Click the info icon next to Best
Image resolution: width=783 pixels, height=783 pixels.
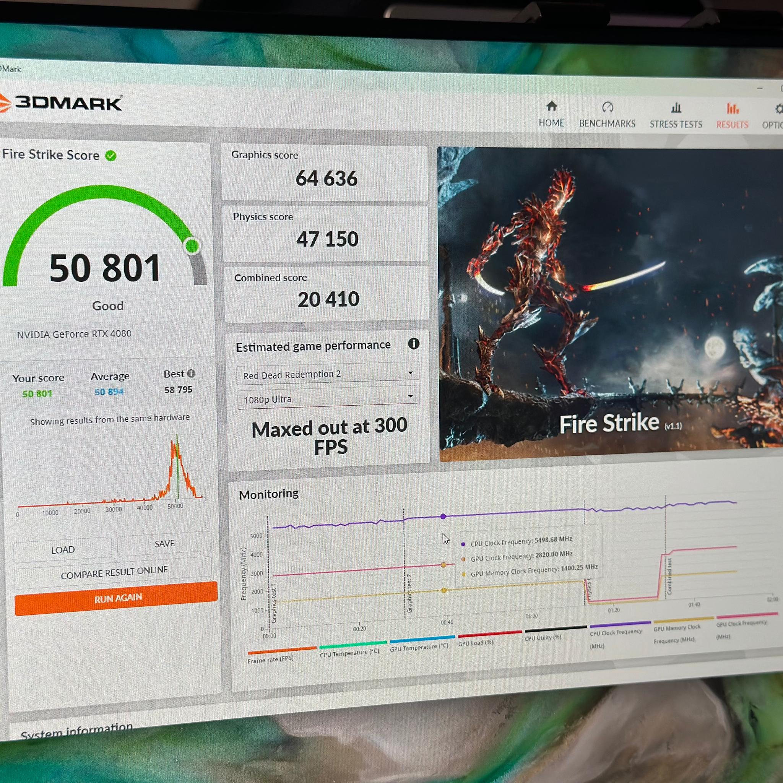[191, 373]
